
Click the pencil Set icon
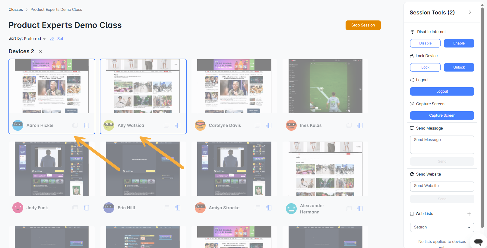click(x=52, y=39)
